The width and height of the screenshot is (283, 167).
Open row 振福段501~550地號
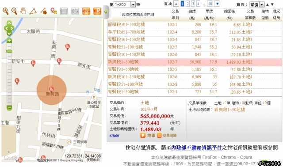click(x=195, y=25)
